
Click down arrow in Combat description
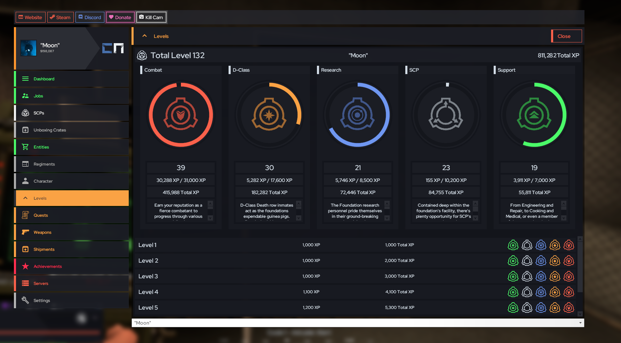[210, 218]
